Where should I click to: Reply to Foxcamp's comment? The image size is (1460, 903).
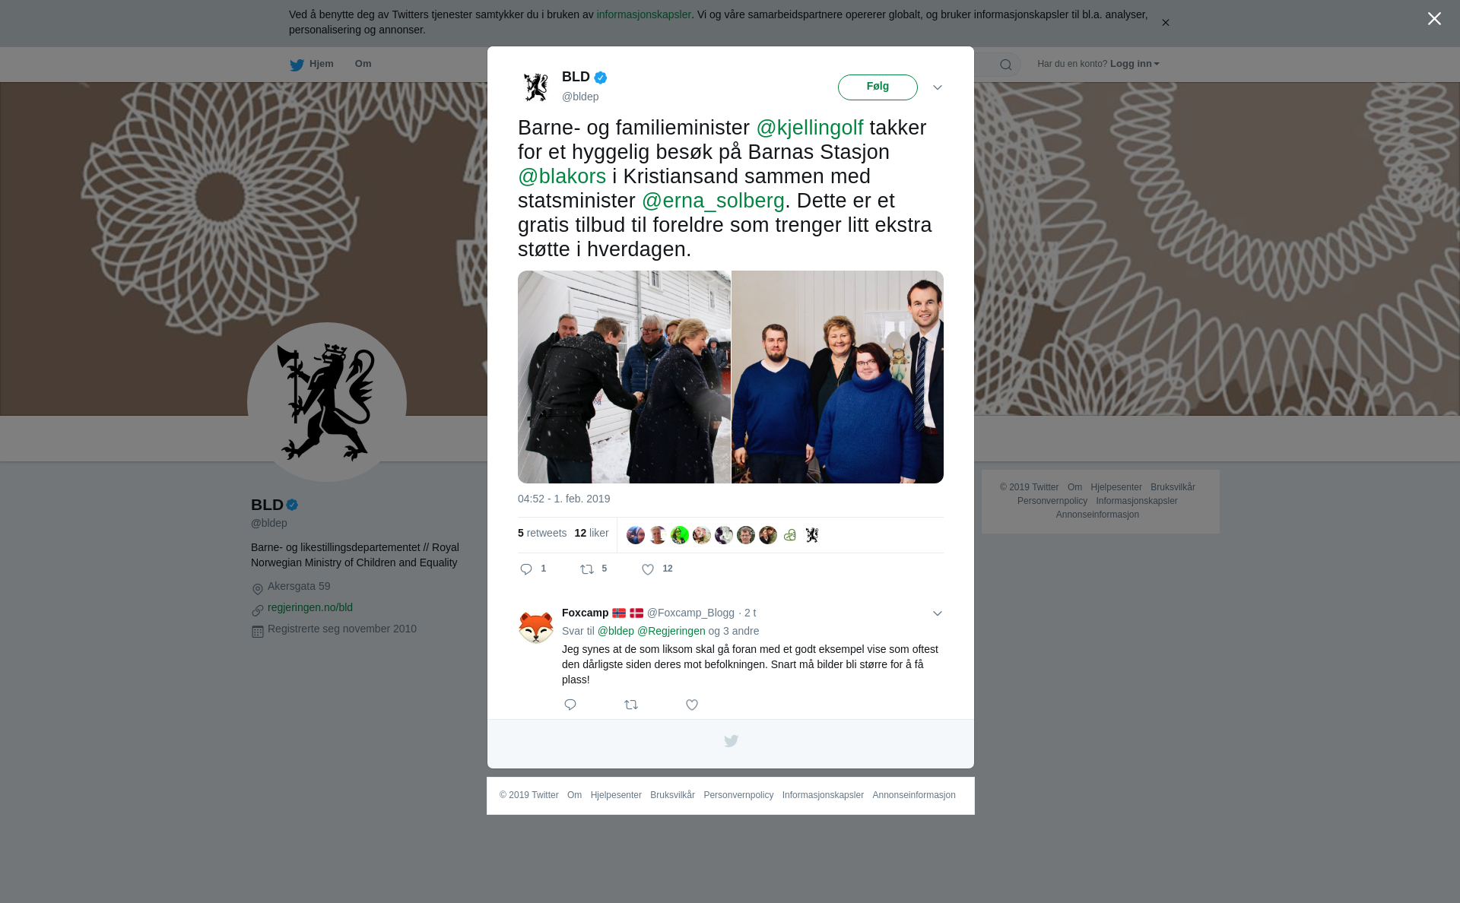570,705
